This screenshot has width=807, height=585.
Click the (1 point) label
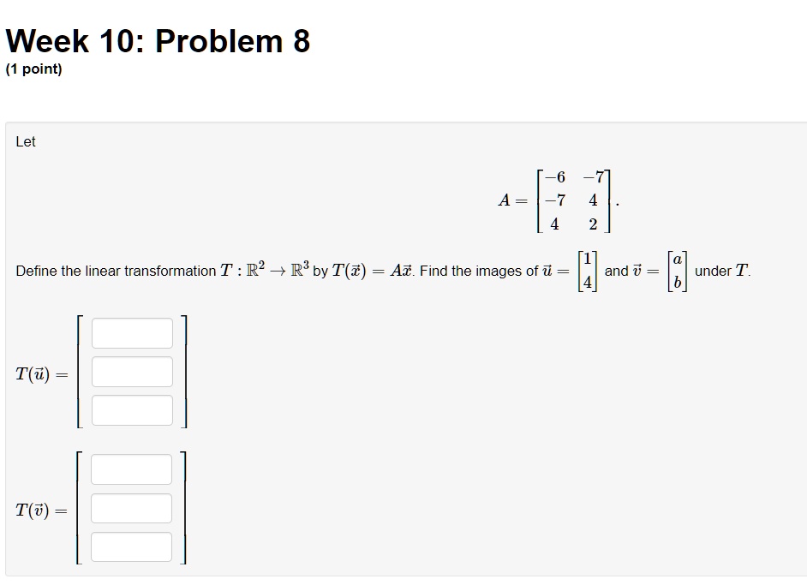33,69
